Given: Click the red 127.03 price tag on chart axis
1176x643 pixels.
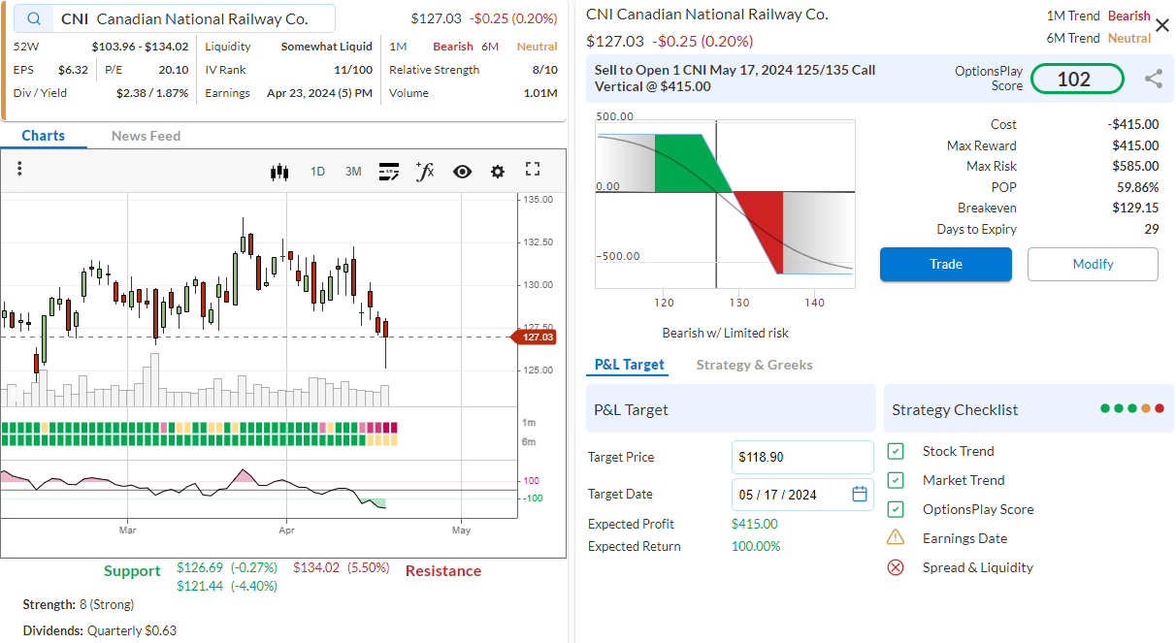Looking at the screenshot, I should pos(535,337).
